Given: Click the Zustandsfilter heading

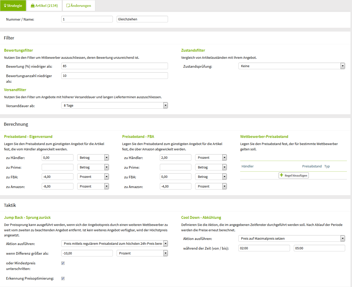Looking at the screenshot, I should coord(193,50).
